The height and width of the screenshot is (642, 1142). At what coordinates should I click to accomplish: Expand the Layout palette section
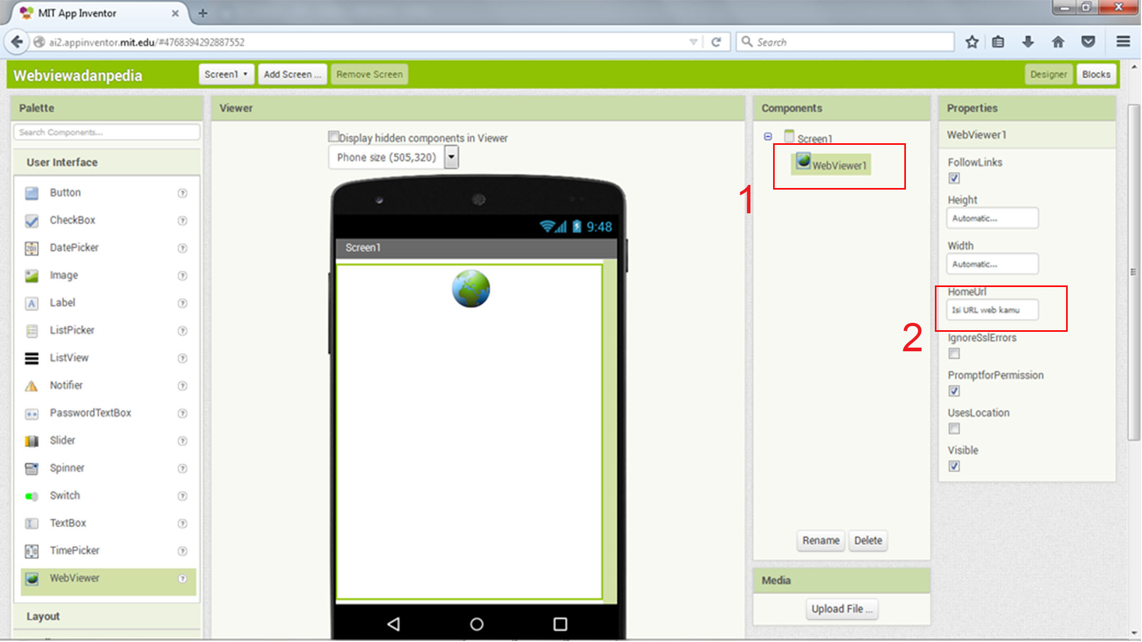pos(43,616)
